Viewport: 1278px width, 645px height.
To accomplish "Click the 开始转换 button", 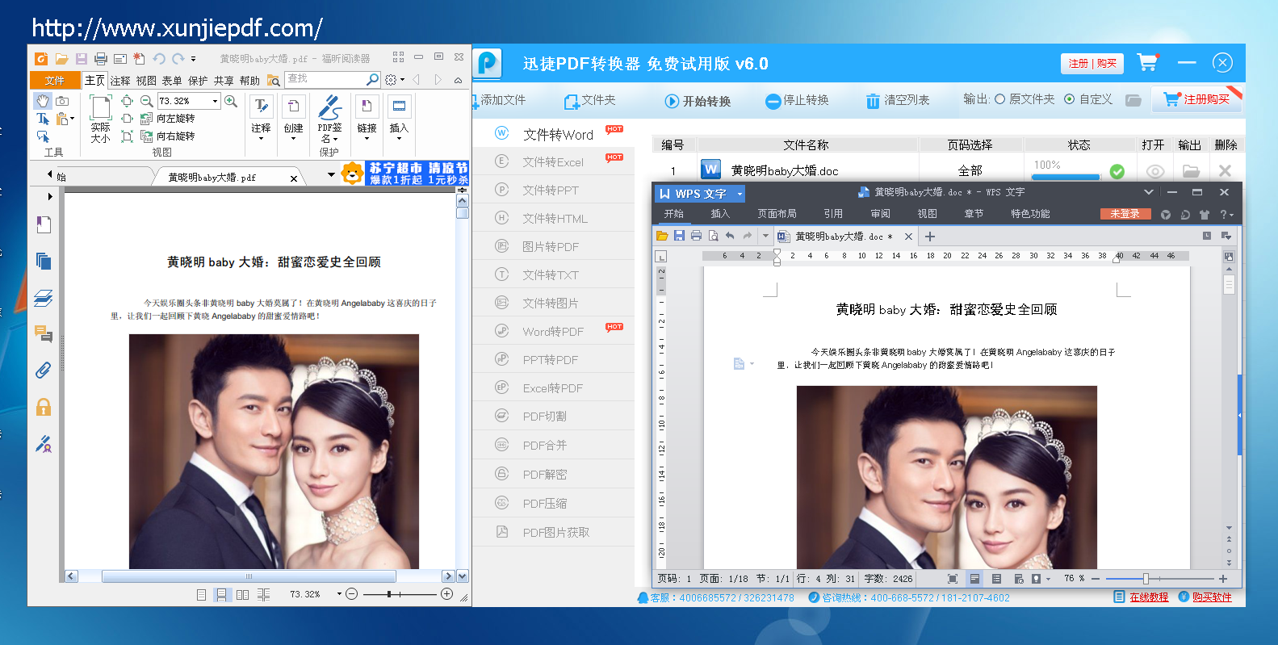I will coord(698,101).
